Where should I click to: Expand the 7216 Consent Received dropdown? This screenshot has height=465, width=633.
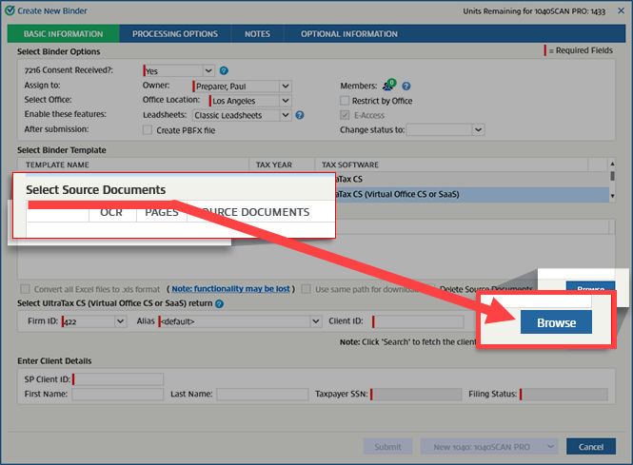(x=208, y=70)
